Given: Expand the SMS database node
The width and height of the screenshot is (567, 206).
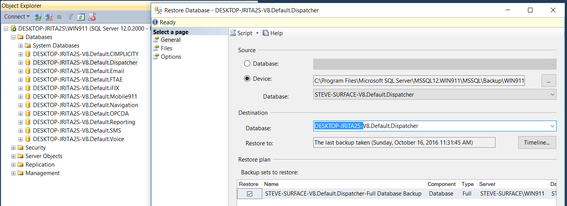Looking at the screenshot, I should tap(21, 131).
